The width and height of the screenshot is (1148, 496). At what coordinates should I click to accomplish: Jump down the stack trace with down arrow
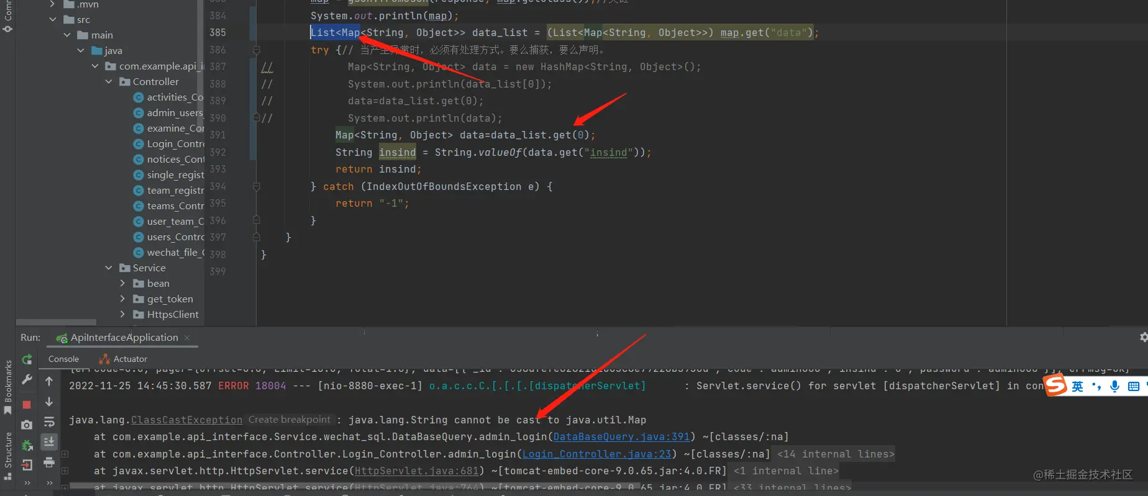pos(49,402)
